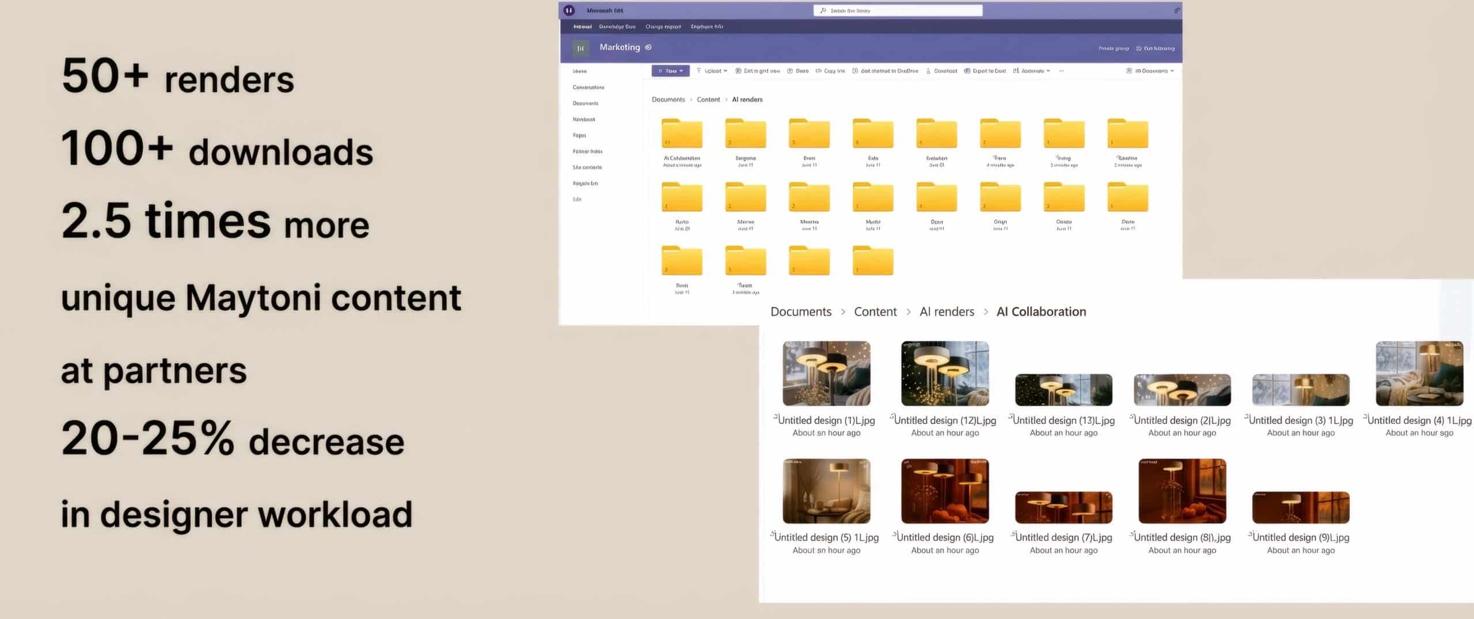This screenshot has height=619, width=1474.
Task: Open the All Documents view dropdown
Action: [1150, 71]
